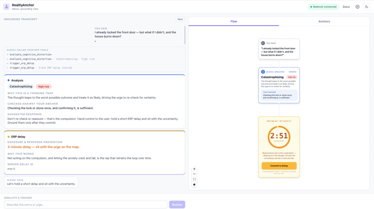Focus the 'Describe the worry or urge' input
This screenshot has width=374, height=209.
coord(86,204)
